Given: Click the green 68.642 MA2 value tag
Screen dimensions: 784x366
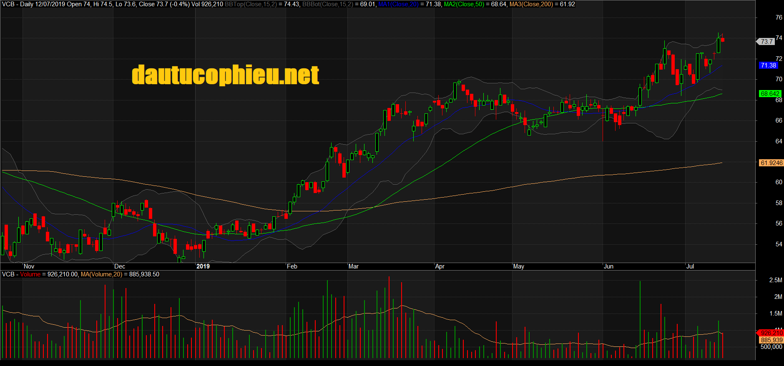Looking at the screenshot, I should (769, 94).
